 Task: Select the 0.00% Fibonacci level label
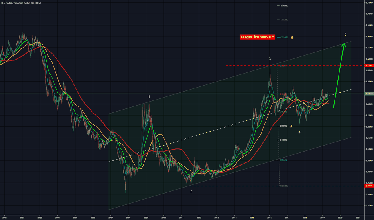click(283, 66)
